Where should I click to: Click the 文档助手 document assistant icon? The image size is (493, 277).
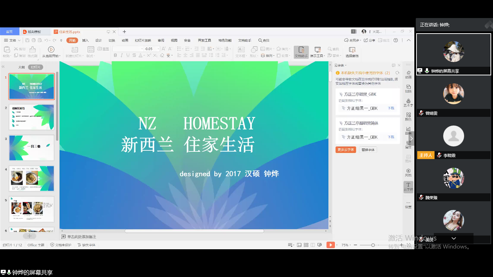tap(301, 52)
